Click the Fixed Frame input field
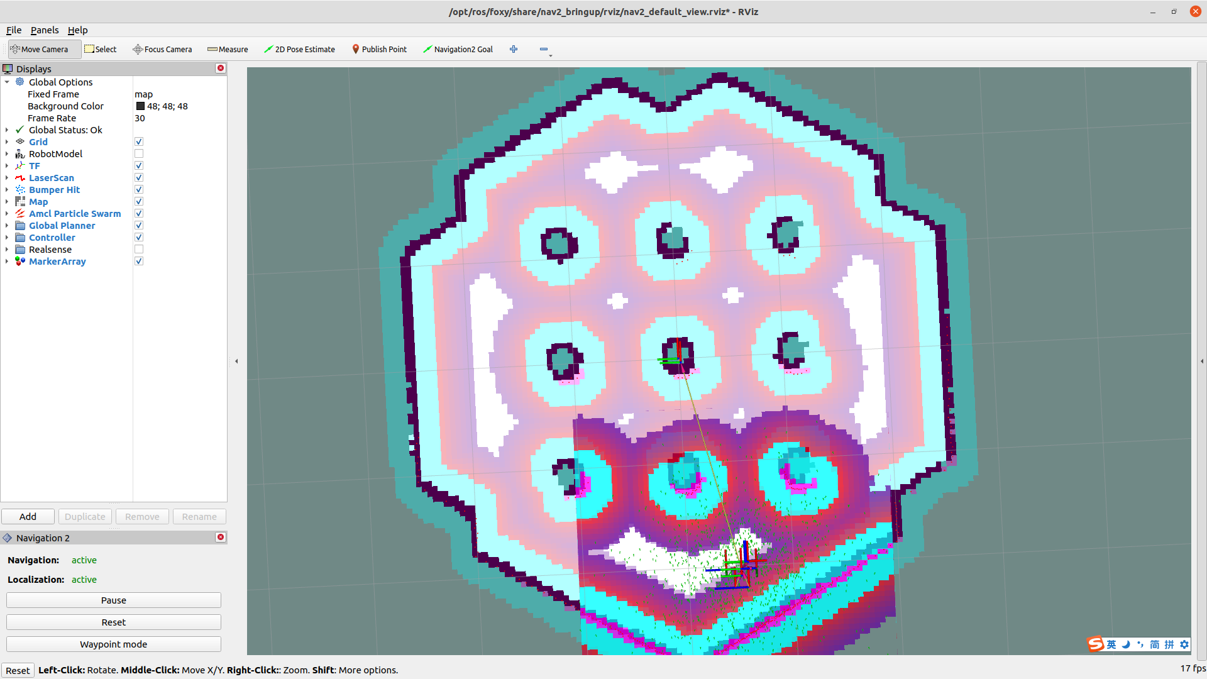Image resolution: width=1207 pixels, height=679 pixels. [x=174, y=94]
